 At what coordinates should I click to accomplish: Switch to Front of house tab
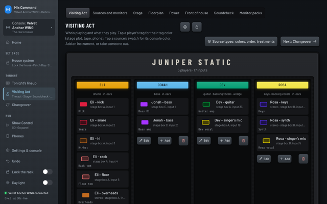(x=196, y=13)
